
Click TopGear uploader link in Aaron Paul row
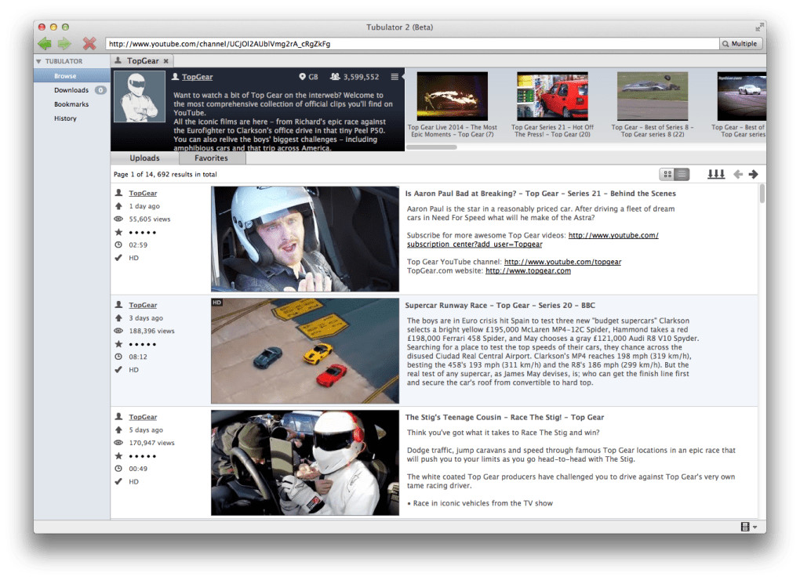[143, 193]
